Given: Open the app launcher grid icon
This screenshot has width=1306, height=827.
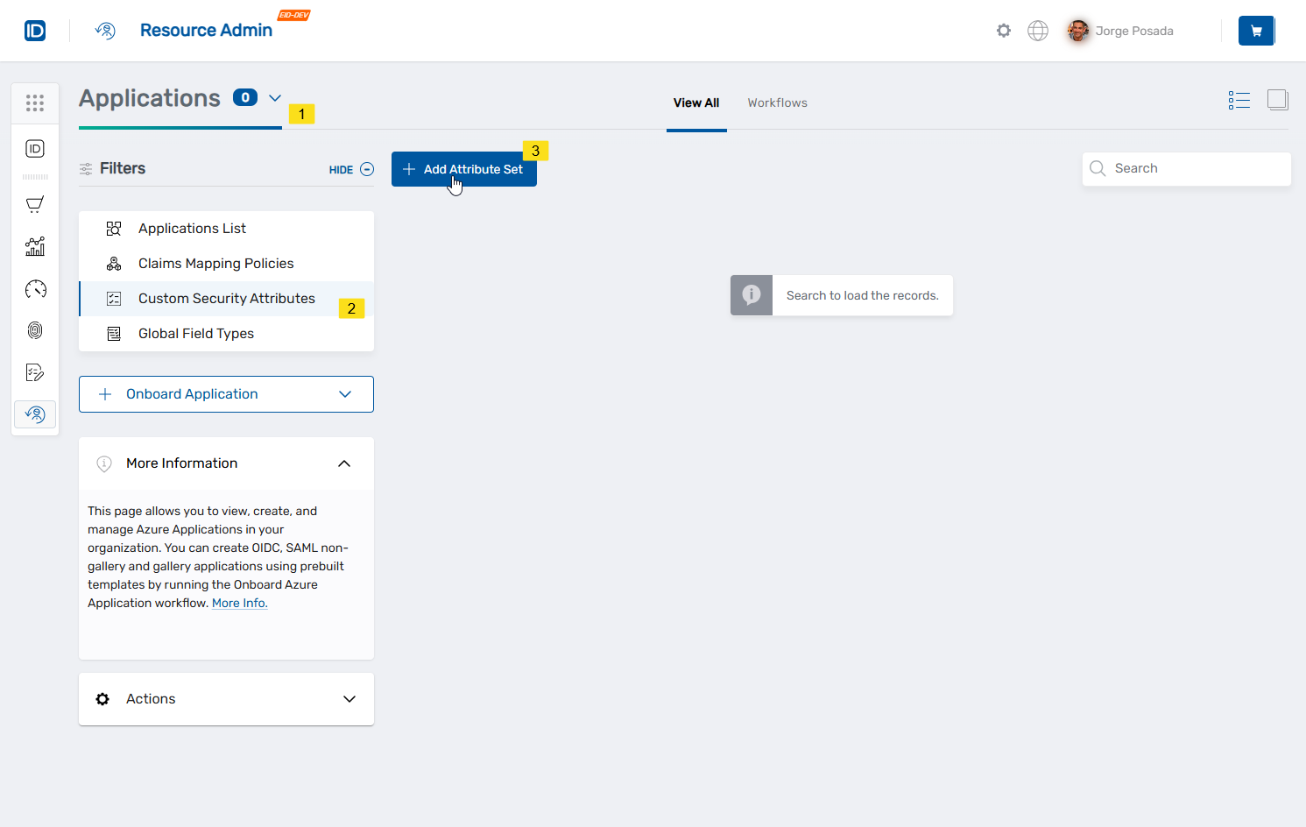Looking at the screenshot, I should (x=35, y=102).
